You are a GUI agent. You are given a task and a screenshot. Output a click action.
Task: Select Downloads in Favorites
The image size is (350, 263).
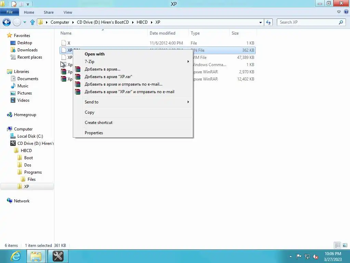tap(27, 50)
